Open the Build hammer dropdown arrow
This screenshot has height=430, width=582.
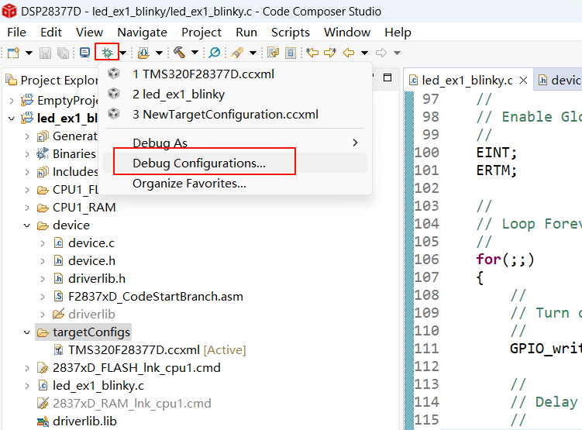point(195,53)
